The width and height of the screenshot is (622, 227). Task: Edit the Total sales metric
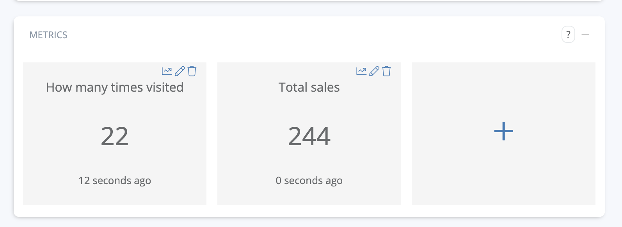click(x=374, y=71)
